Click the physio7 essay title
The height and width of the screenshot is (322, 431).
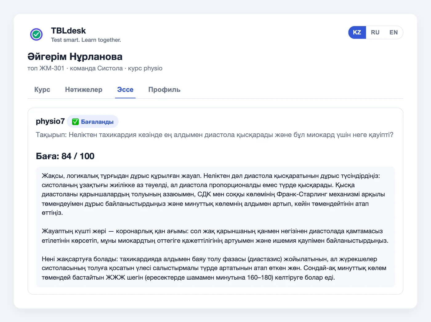pyautogui.click(x=50, y=121)
